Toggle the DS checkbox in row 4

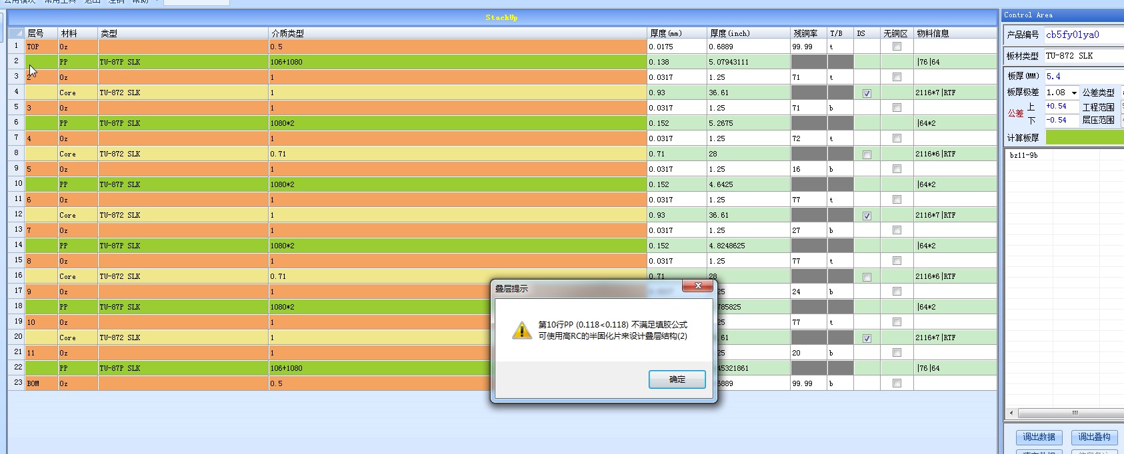(x=867, y=93)
